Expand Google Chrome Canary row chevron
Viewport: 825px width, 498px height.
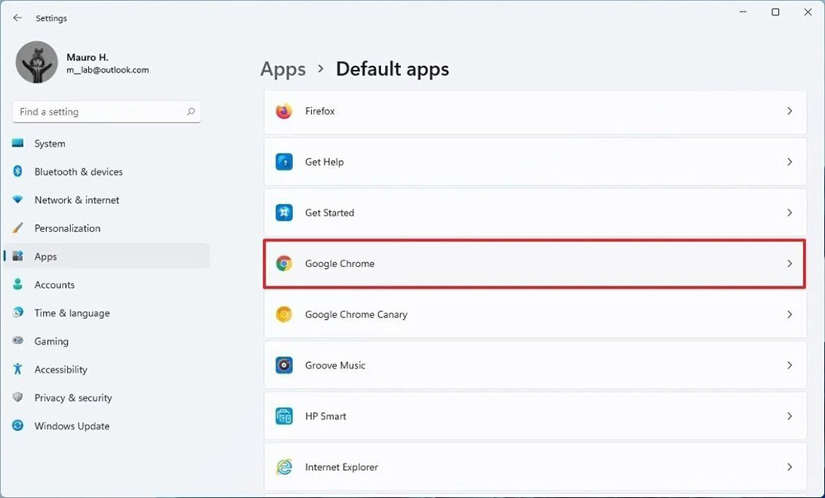[x=790, y=314]
